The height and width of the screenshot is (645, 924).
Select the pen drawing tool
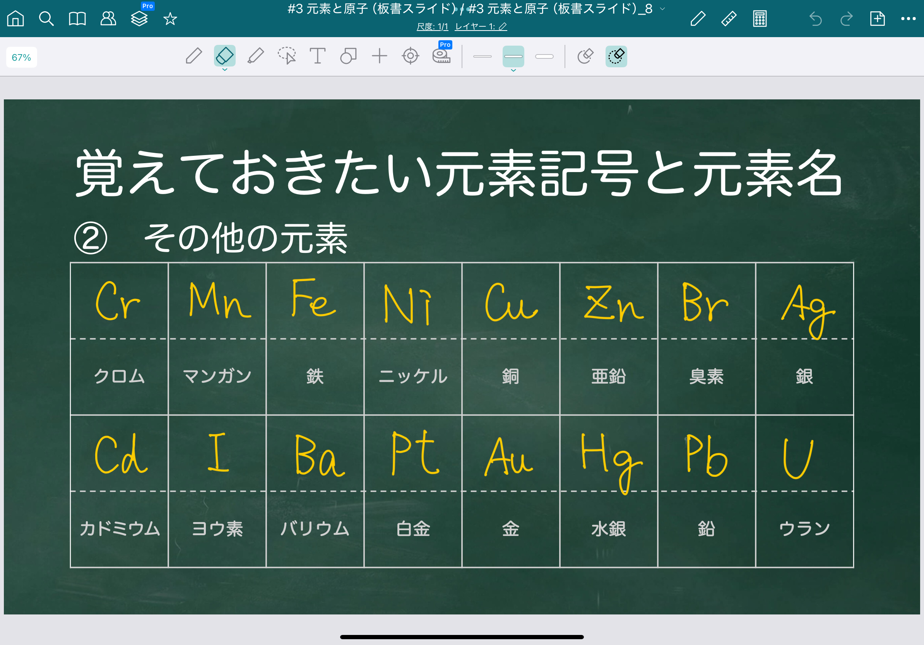click(x=193, y=56)
